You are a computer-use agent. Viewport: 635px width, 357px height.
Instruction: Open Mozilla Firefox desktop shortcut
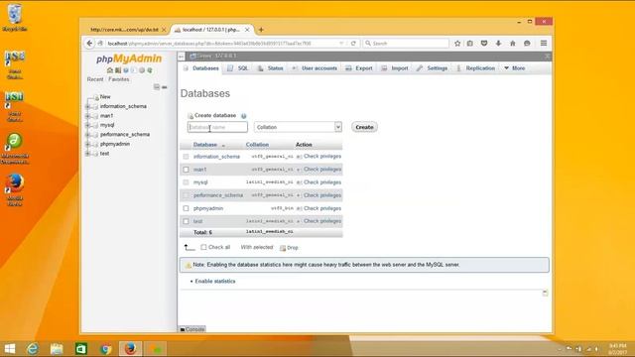15,189
